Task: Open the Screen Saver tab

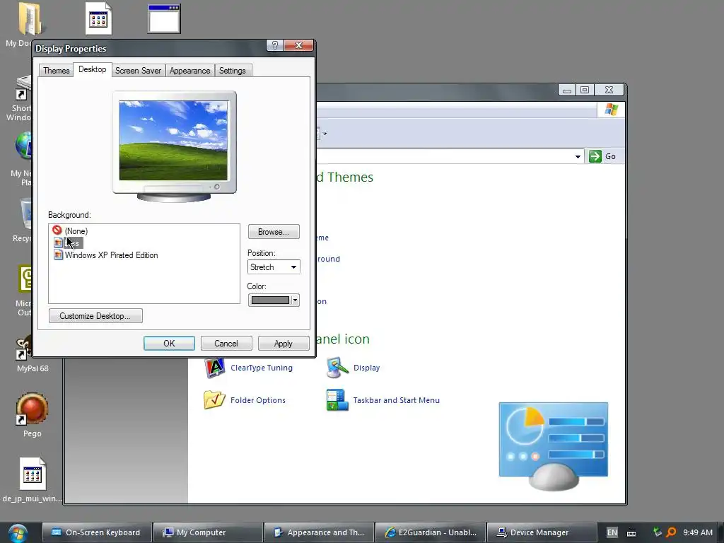Action: [x=138, y=71]
